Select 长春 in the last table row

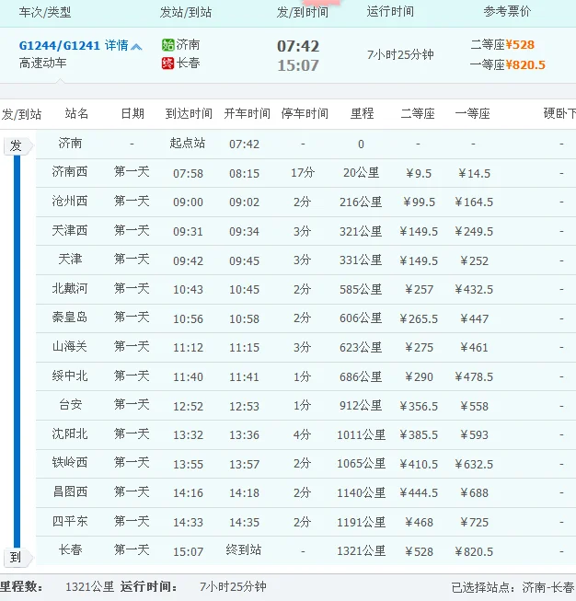click(71, 550)
